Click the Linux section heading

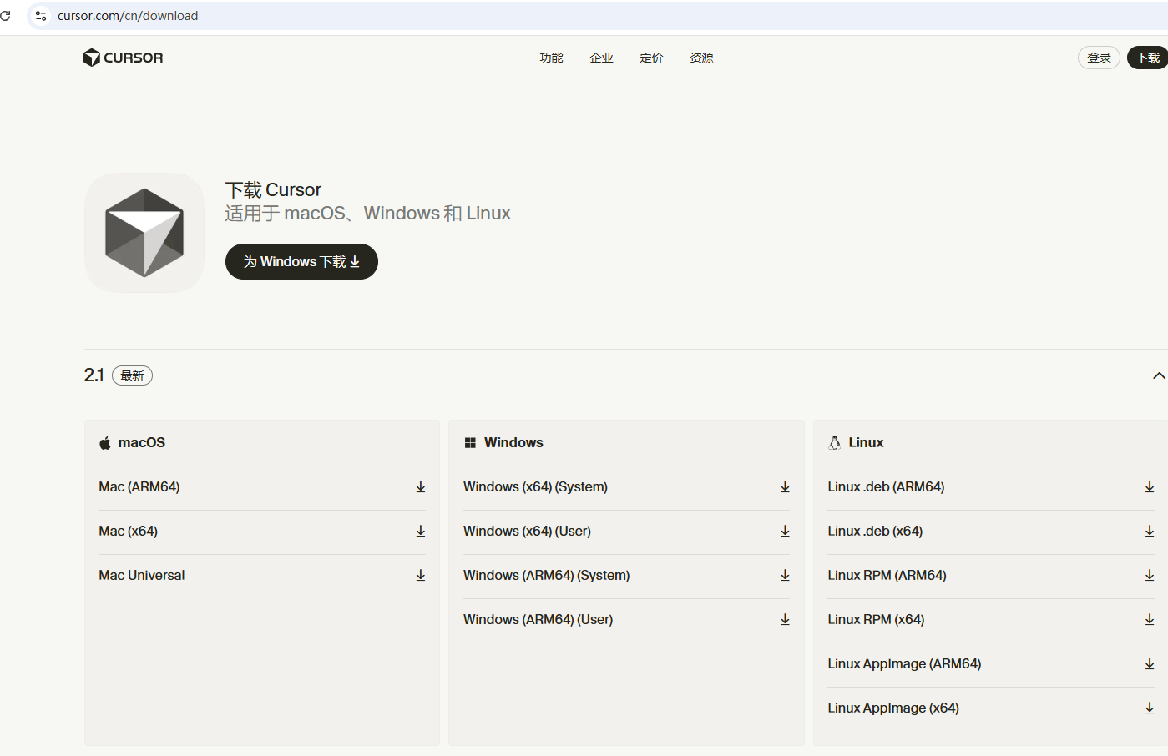click(866, 442)
